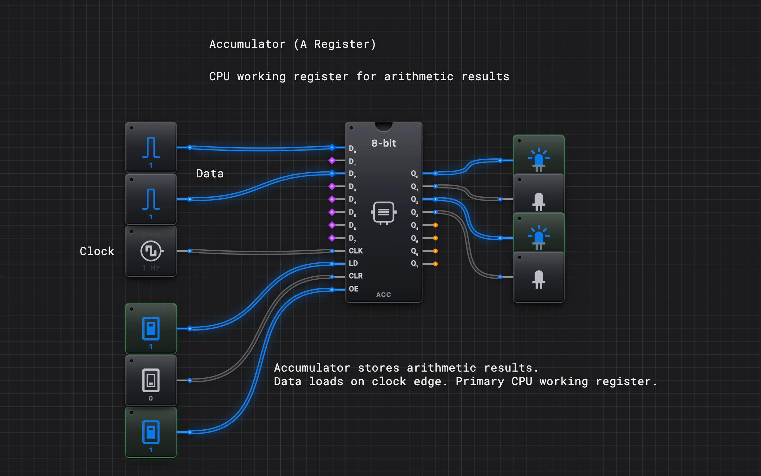The image size is (761, 476).
Task: Toggle the switch connected to OE
Action: coord(151,432)
